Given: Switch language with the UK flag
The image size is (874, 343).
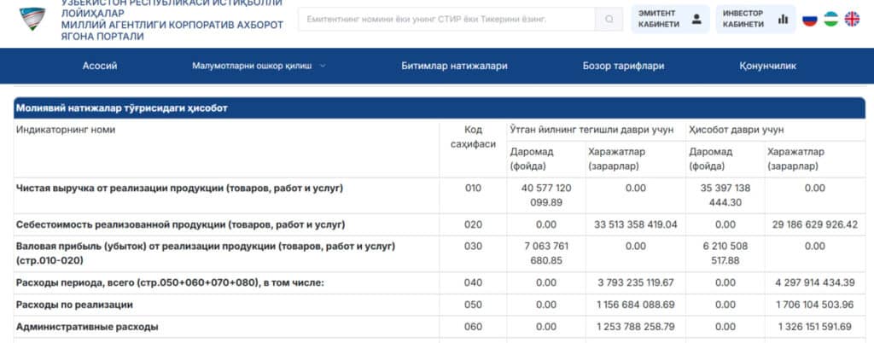Looking at the screenshot, I should pyautogui.click(x=852, y=19).
